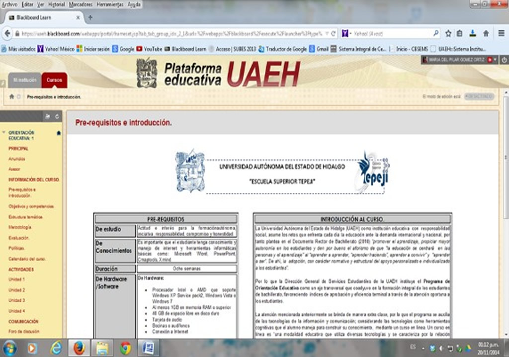The width and height of the screenshot is (509, 357).
Task: Open the Herramientas menu
Action: pos(110,4)
